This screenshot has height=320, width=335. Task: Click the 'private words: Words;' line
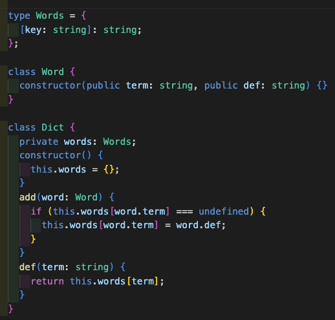pos(78,142)
